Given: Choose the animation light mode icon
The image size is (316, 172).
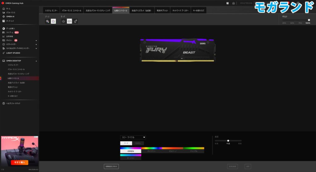Looking at the screenshot, I should coord(69,21).
